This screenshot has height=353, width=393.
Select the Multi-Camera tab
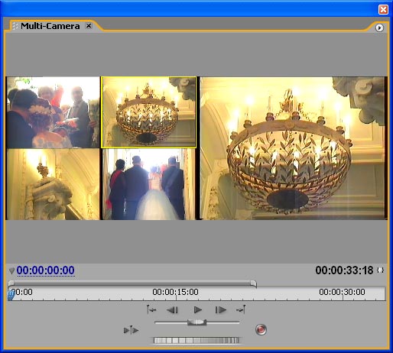pos(50,26)
